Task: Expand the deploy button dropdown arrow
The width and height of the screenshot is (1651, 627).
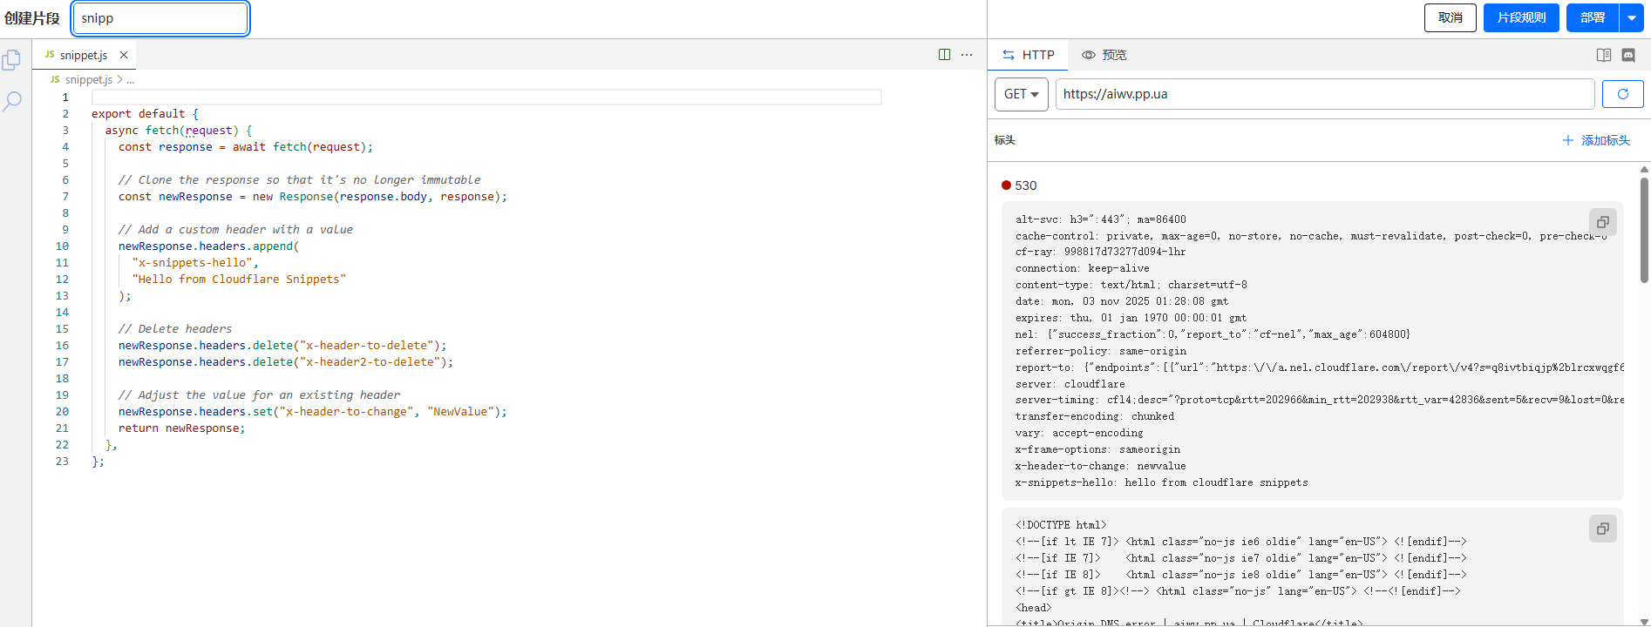Action: (1631, 17)
